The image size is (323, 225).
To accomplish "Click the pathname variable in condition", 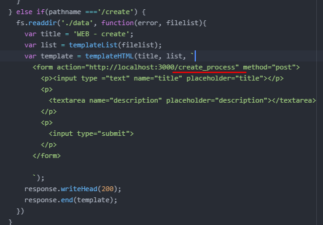I will click(x=64, y=12).
